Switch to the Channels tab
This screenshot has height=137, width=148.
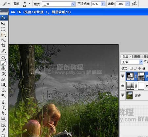coord(137,56)
